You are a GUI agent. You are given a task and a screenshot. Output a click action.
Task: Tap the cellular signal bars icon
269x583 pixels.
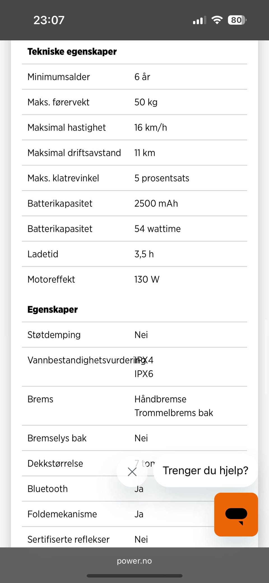click(199, 20)
